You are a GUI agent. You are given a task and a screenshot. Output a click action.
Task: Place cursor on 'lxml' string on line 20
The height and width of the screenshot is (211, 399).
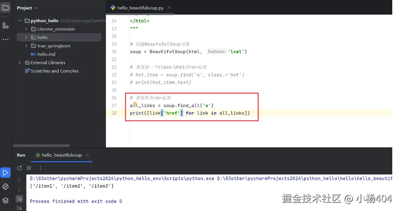coord(236,52)
